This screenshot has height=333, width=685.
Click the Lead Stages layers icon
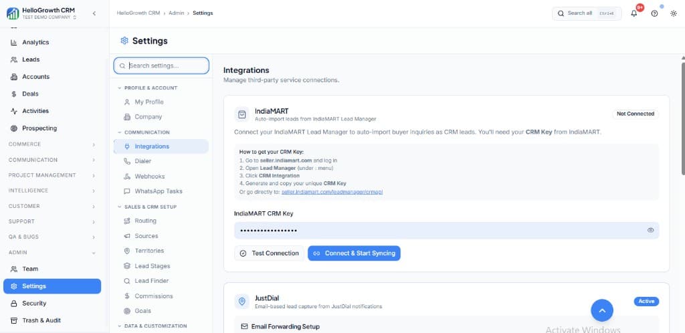tap(127, 265)
